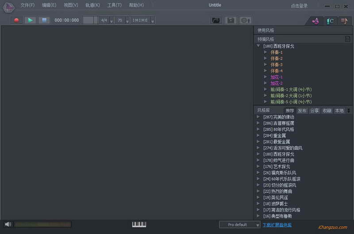
Task: Select [22] 热烈的舞曲
Action: click(x=277, y=191)
